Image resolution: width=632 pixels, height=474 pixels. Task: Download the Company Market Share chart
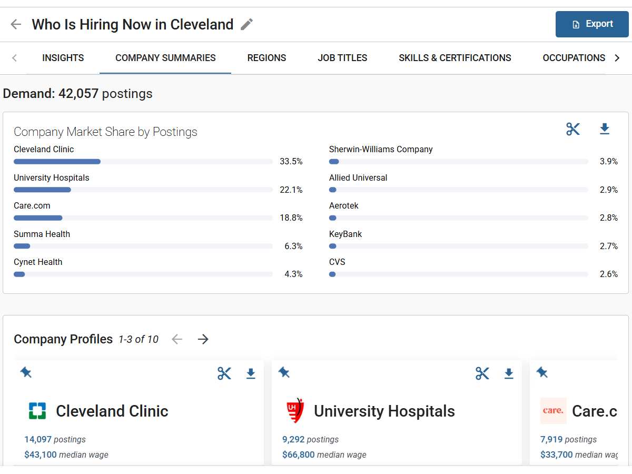click(x=605, y=129)
